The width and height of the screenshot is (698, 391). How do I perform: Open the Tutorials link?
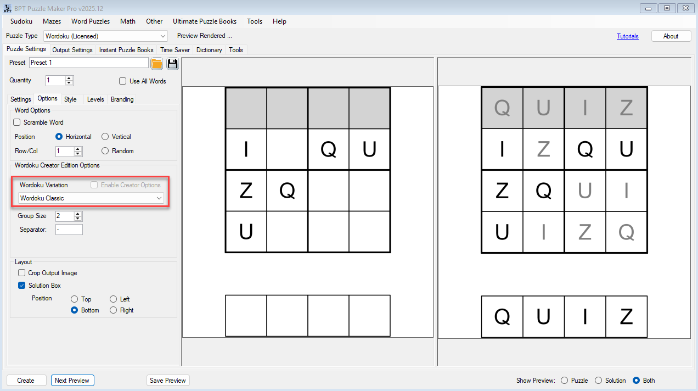627,36
